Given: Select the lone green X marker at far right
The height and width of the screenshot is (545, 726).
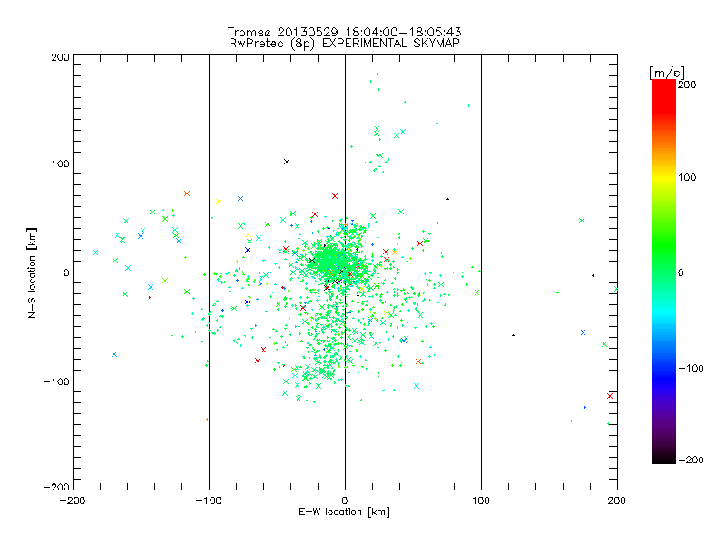Looking at the screenshot, I should coord(582,220).
